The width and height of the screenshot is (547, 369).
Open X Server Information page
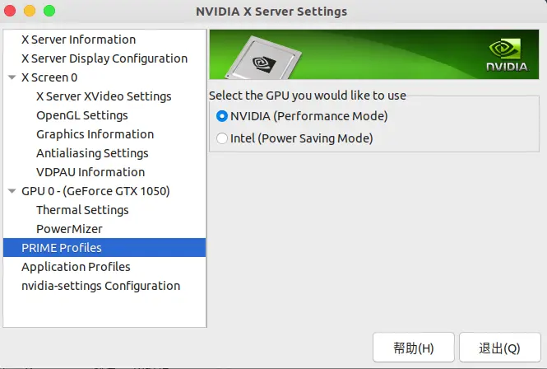pos(78,40)
